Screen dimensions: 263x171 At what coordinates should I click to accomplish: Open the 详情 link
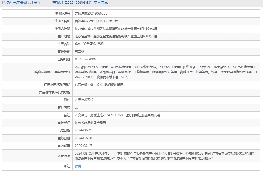pyautogui.click(x=78, y=166)
